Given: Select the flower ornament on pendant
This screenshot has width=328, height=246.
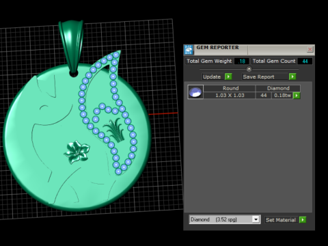Looking at the screenshot, I should pos(77,152).
